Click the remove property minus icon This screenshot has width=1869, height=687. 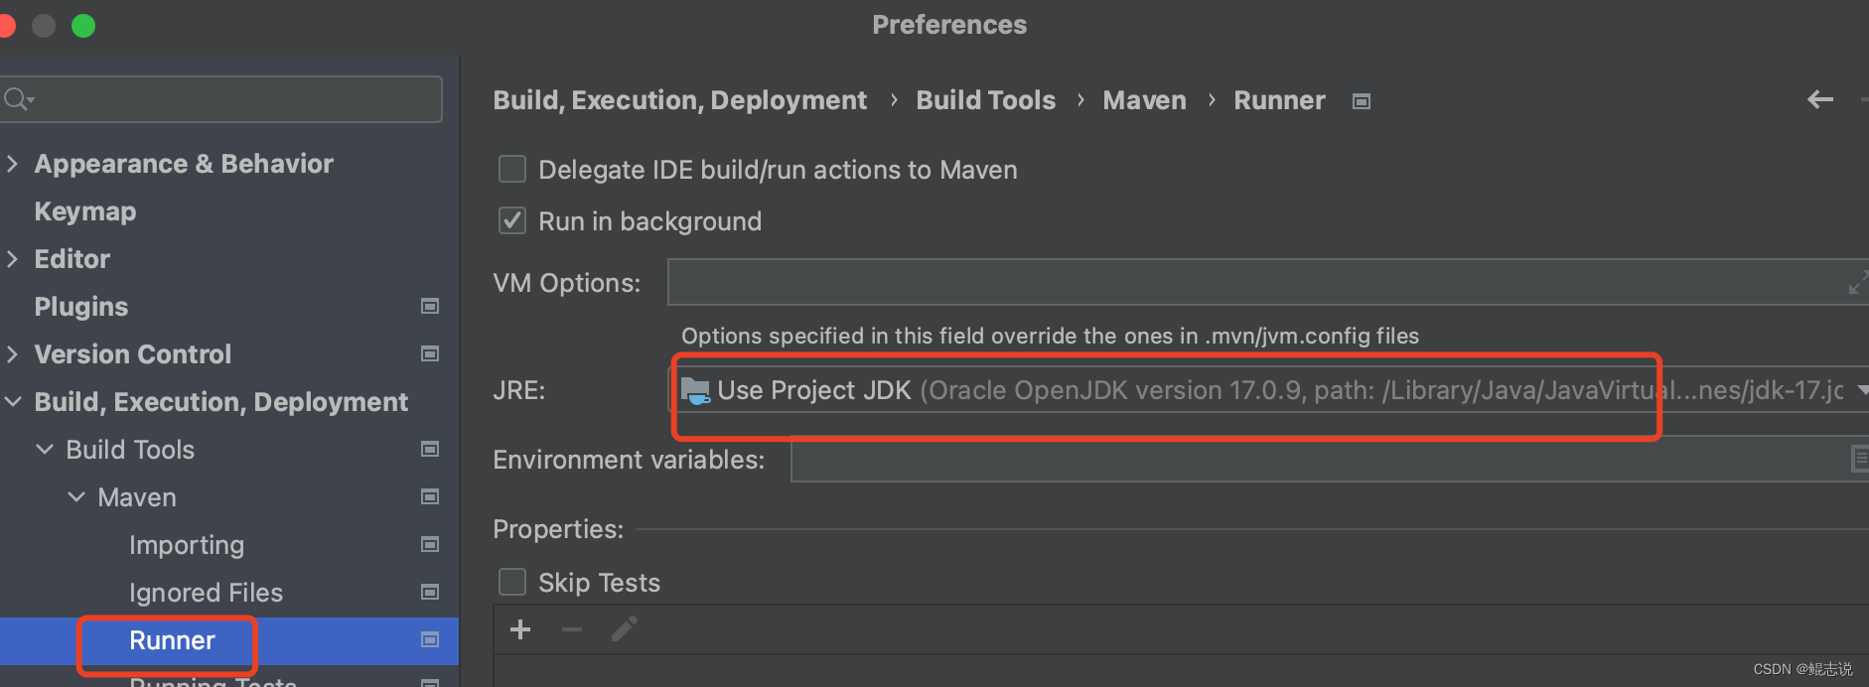(x=572, y=629)
